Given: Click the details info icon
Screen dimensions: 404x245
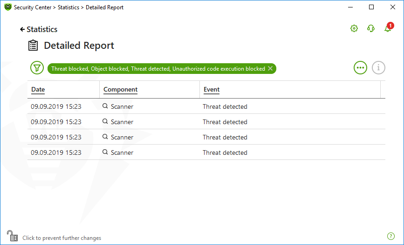Looking at the screenshot, I should click(x=378, y=68).
